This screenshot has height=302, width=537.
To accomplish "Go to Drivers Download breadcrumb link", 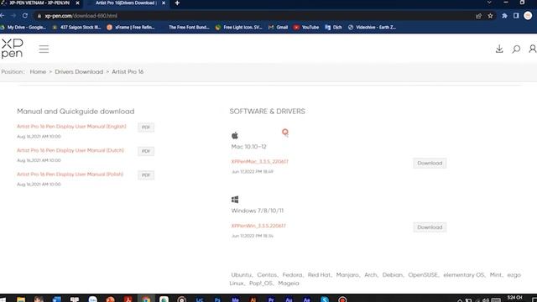I will point(79,72).
